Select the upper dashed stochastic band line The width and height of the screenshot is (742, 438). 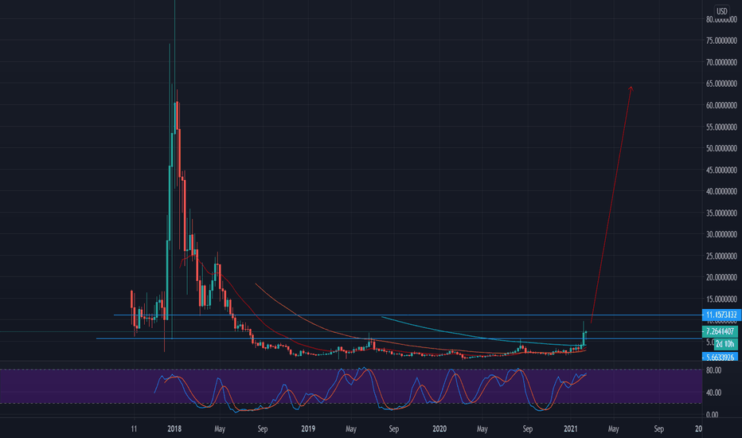coord(350,370)
